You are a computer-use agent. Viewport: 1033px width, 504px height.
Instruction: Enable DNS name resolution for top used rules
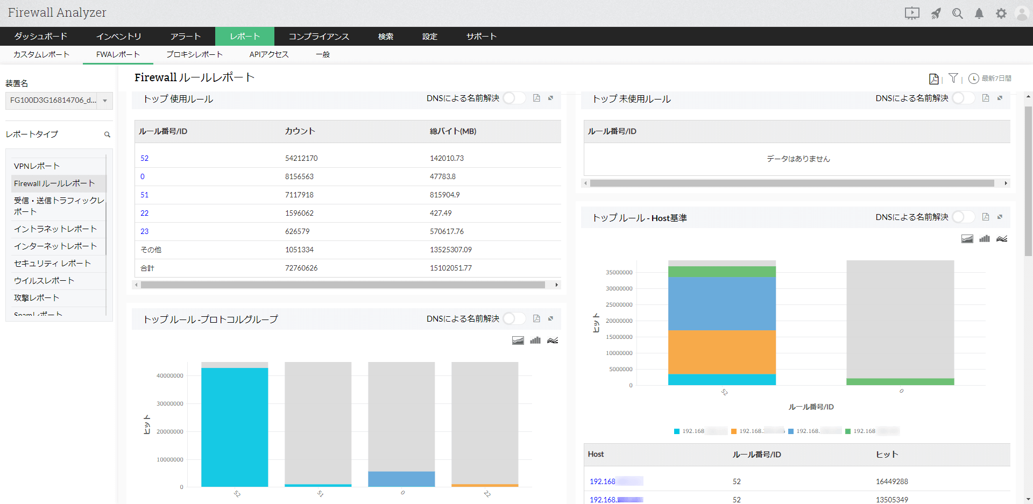point(514,98)
